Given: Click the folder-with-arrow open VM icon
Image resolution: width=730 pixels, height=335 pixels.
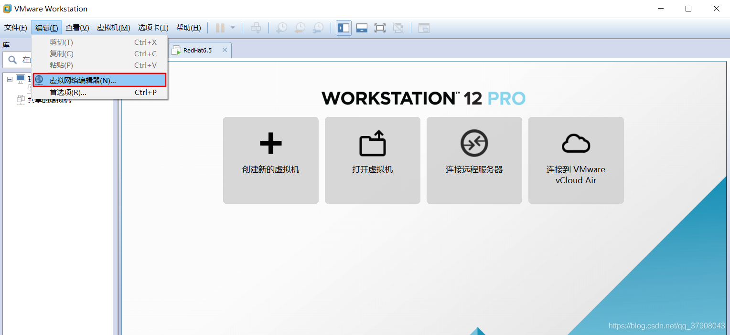Looking at the screenshot, I should [373, 143].
